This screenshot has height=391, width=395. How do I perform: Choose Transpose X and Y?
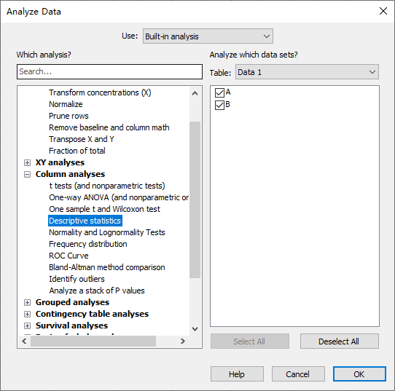tap(81, 139)
